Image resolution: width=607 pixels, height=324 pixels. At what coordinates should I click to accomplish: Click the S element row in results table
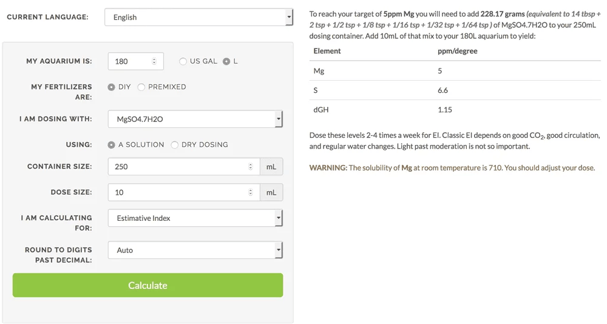tap(455, 90)
